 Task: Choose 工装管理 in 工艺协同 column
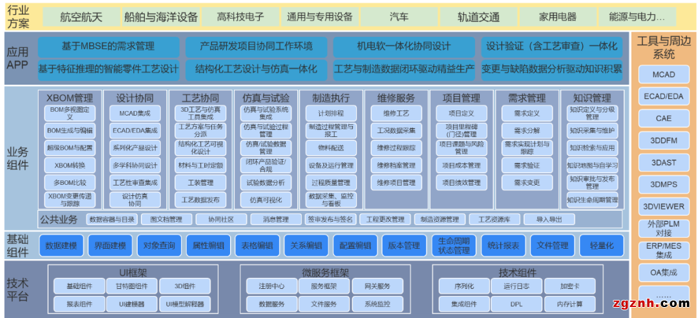coord(200,183)
